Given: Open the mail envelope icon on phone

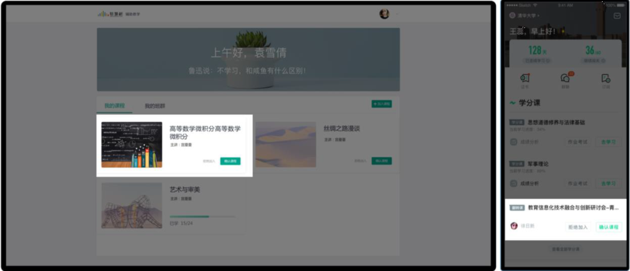Looking at the screenshot, I should pyautogui.click(x=617, y=16).
